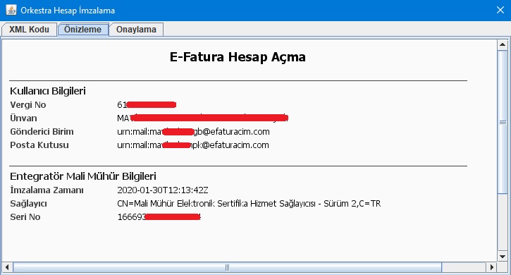This screenshot has width=511, height=275.
Task: Click the Seri No label
Action: click(x=25, y=217)
